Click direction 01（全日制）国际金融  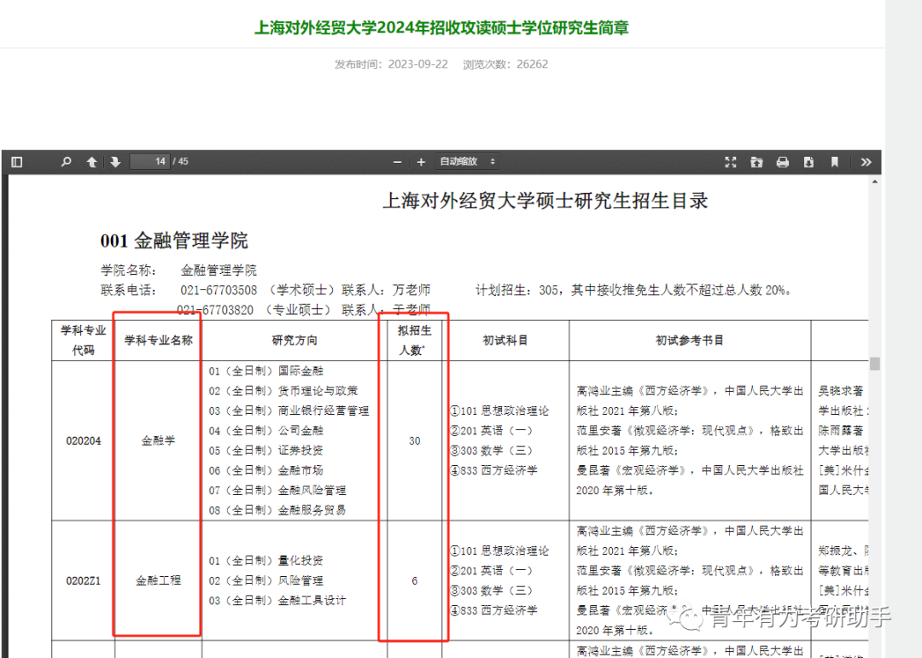coord(266,371)
